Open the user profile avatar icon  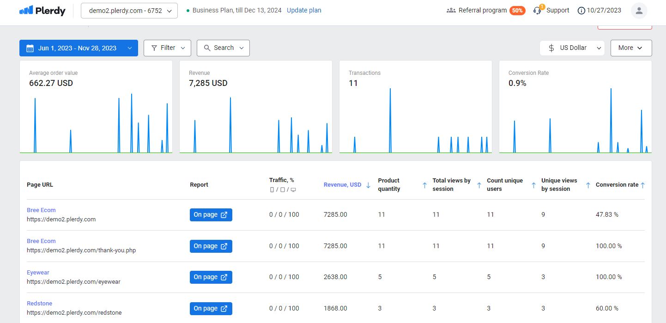(x=639, y=11)
